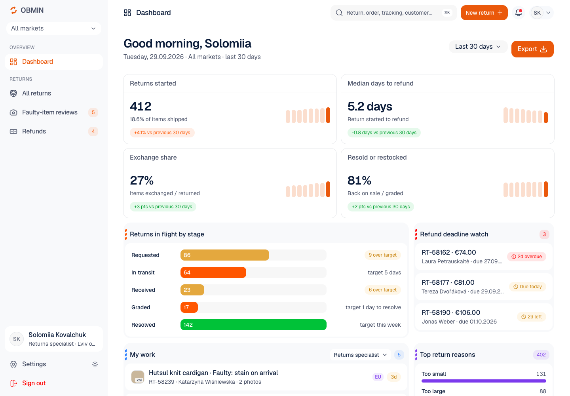Click the Returns started value 412
The height and width of the screenshot is (396, 570).
141,107
